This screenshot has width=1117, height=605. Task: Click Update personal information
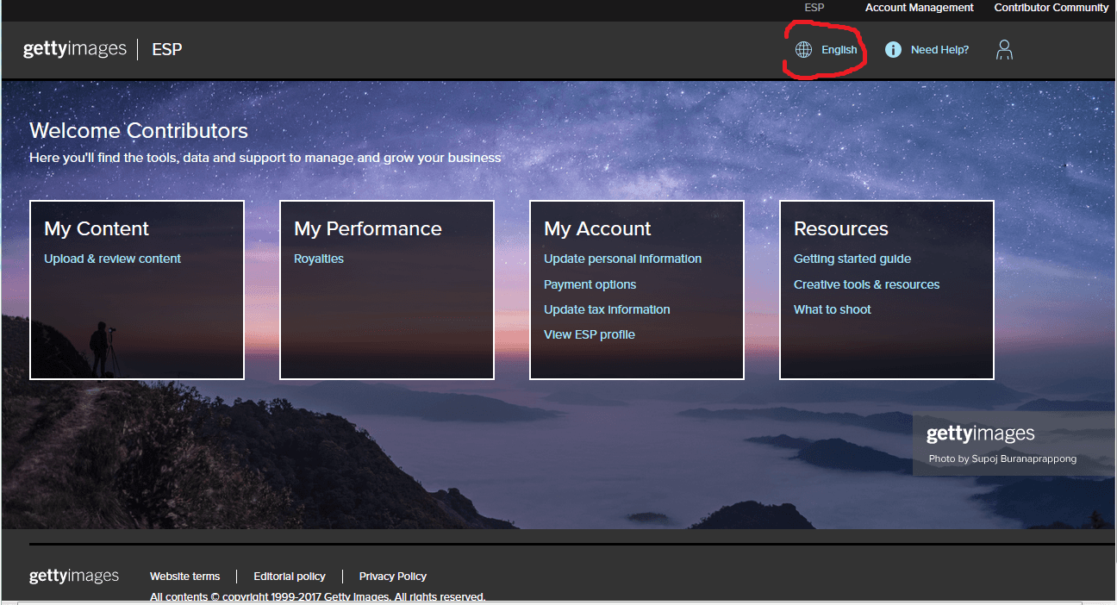[622, 259]
